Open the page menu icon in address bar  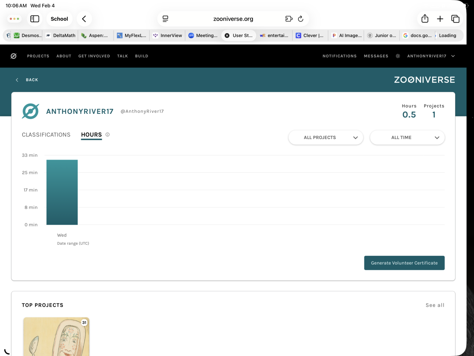pos(166,19)
